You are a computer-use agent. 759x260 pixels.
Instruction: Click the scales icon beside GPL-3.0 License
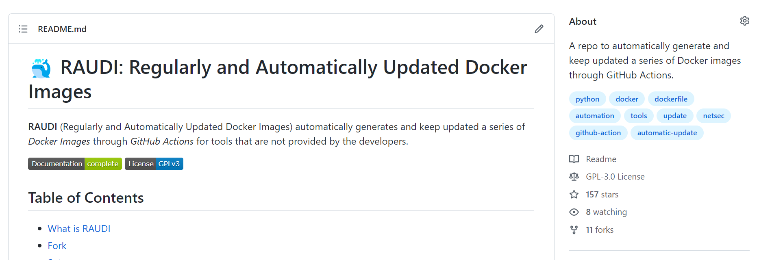[574, 176]
